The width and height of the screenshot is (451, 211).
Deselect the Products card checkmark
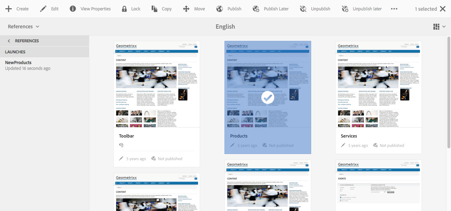point(267,97)
